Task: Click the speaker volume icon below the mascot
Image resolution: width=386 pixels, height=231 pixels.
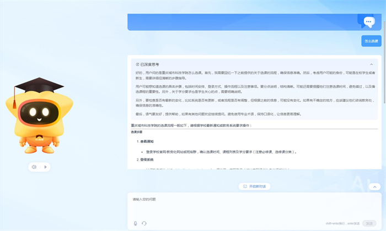Action: pyautogui.click(x=34, y=167)
